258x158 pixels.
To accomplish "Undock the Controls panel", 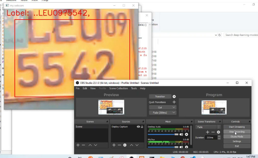I will click(249, 122).
